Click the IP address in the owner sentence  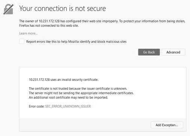click(x=49, y=21)
